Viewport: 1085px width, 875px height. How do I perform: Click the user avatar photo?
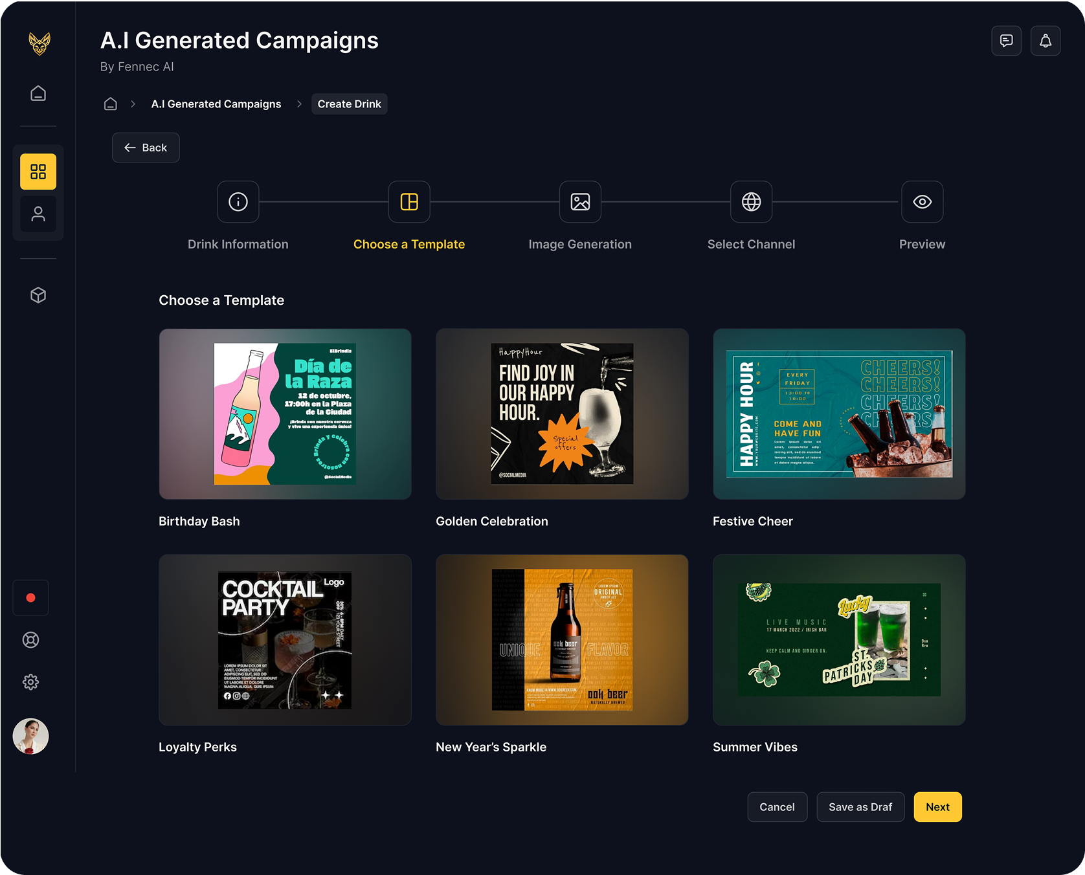(x=30, y=737)
